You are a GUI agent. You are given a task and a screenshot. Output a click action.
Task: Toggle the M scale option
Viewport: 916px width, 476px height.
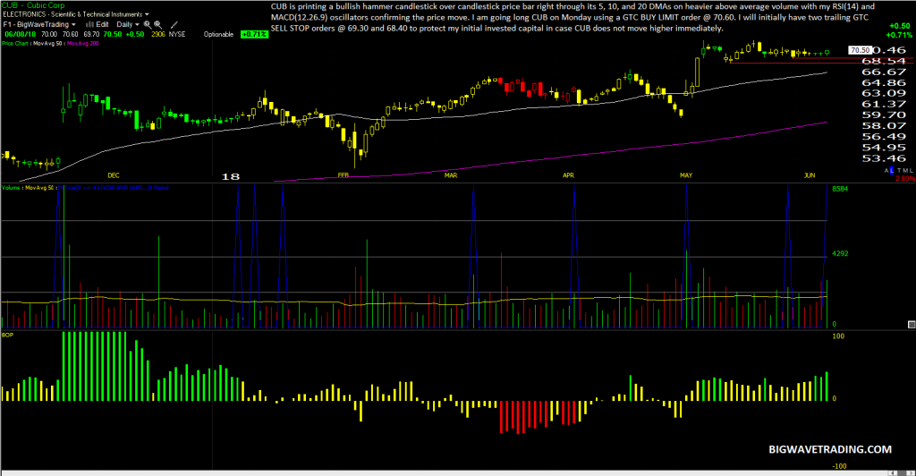905,171
